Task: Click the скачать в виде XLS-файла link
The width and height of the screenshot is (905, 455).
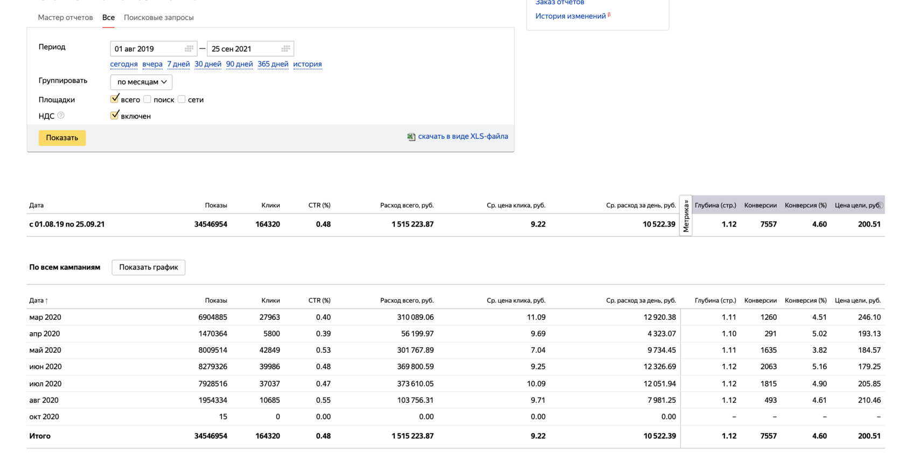Action: 463,136
